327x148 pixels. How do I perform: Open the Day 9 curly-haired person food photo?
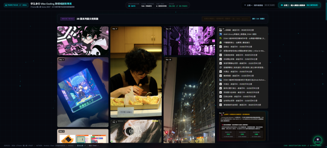pos(136,72)
